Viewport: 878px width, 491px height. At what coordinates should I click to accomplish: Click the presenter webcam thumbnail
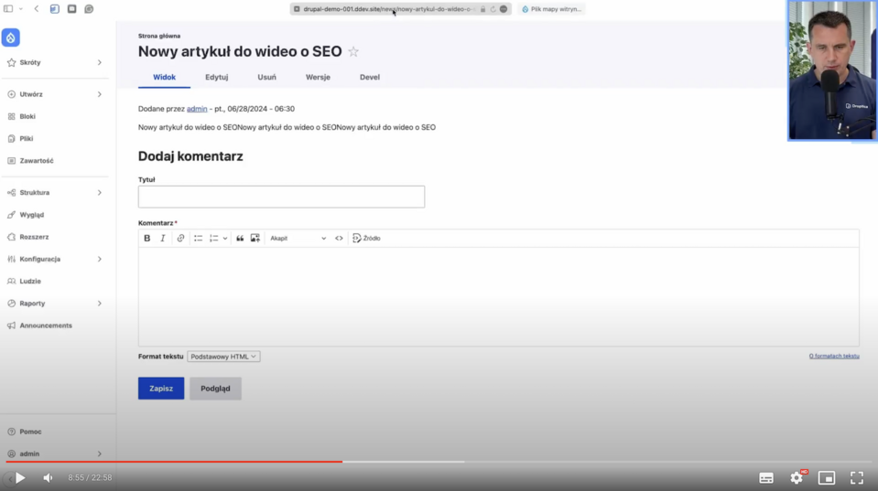pyautogui.click(x=832, y=70)
